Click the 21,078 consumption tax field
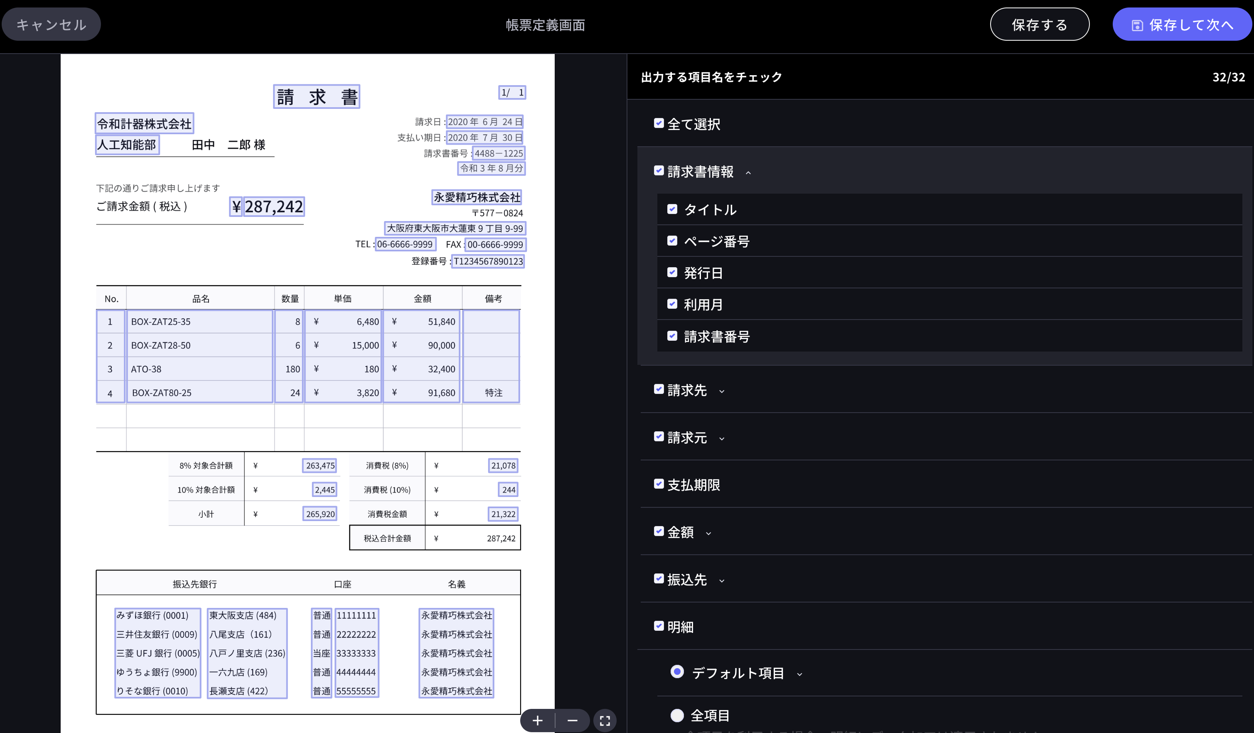The width and height of the screenshot is (1254, 733). point(503,466)
